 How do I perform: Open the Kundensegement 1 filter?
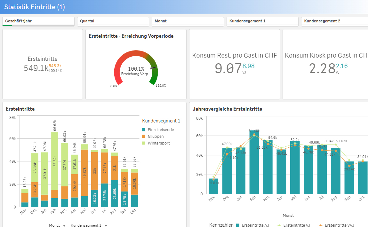pos(262,21)
